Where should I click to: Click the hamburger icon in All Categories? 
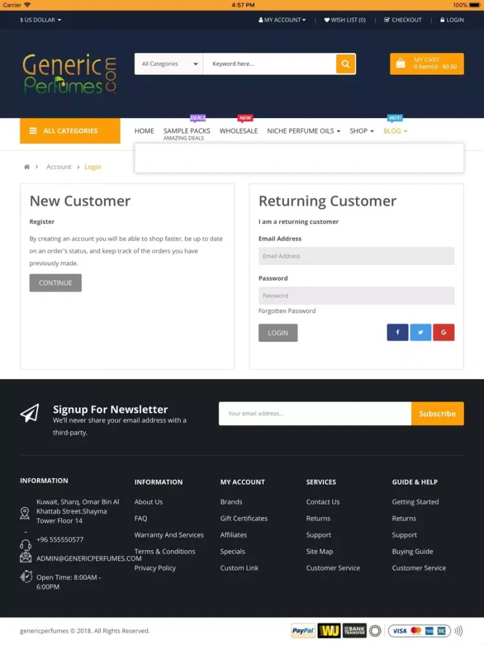(x=33, y=131)
